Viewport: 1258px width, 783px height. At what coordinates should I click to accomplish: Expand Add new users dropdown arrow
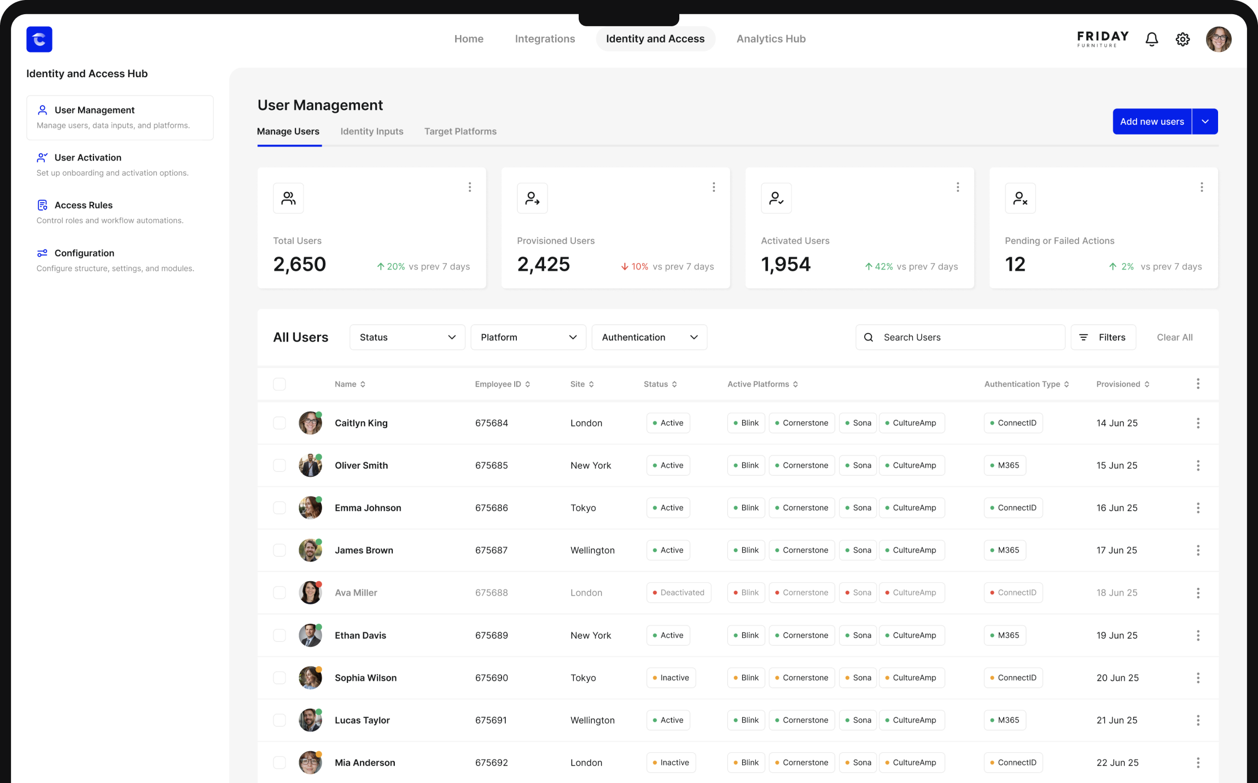click(x=1205, y=121)
